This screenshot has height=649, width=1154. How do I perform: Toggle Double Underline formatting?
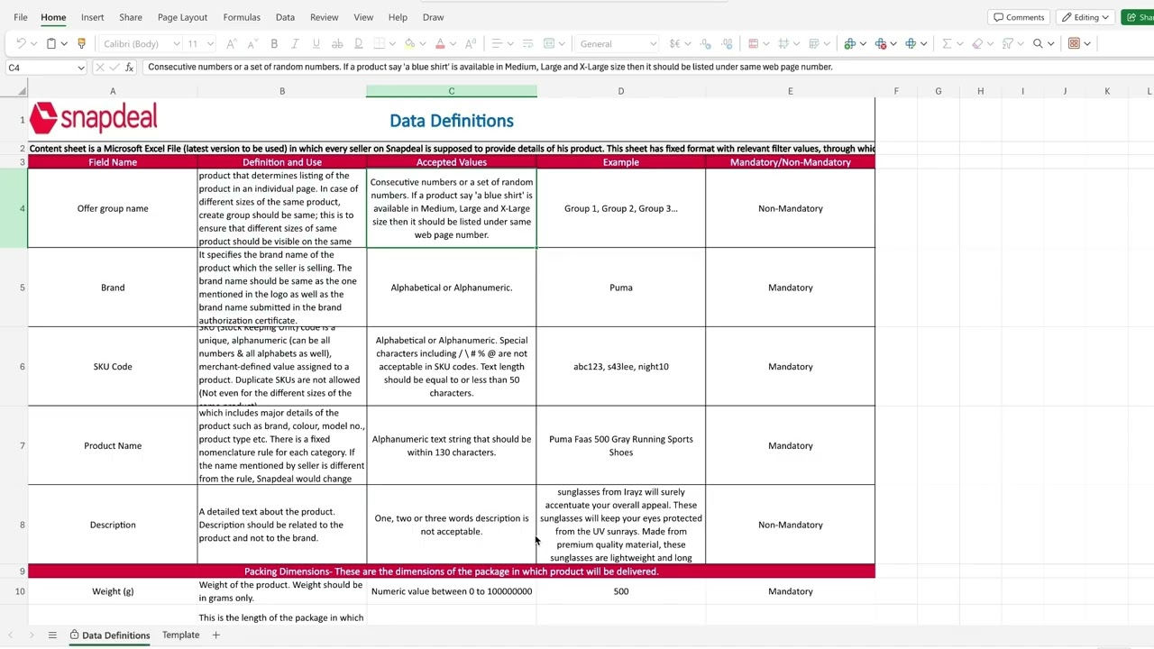[x=358, y=43]
